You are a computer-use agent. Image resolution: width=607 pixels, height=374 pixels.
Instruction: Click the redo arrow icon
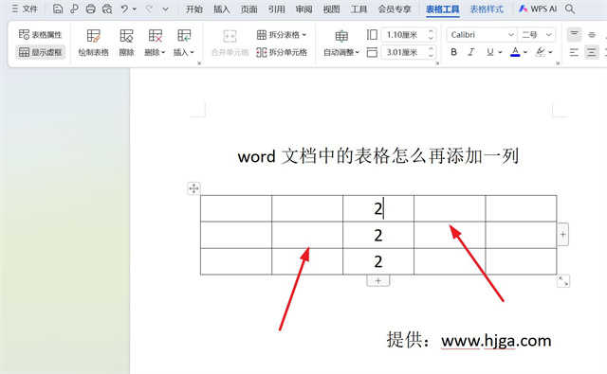tap(149, 9)
